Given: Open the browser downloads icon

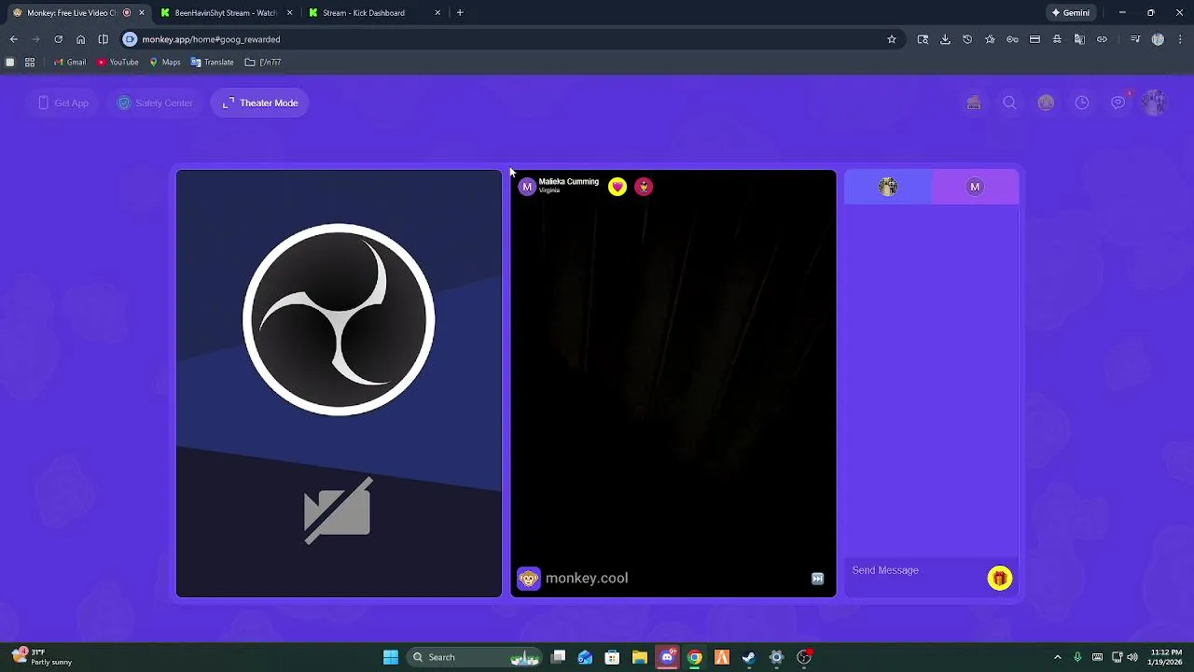Looking at the screenshot, I should click(945, 39).
